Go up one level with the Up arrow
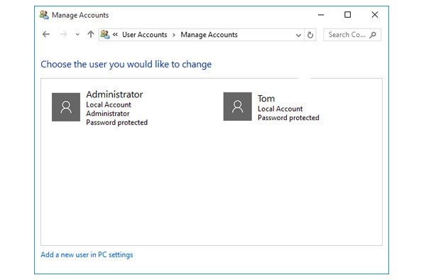The image size is (426, 280). [91, 35]
